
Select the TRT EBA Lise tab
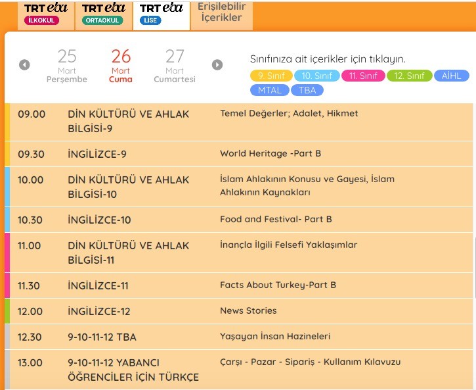tap(161, 14)
